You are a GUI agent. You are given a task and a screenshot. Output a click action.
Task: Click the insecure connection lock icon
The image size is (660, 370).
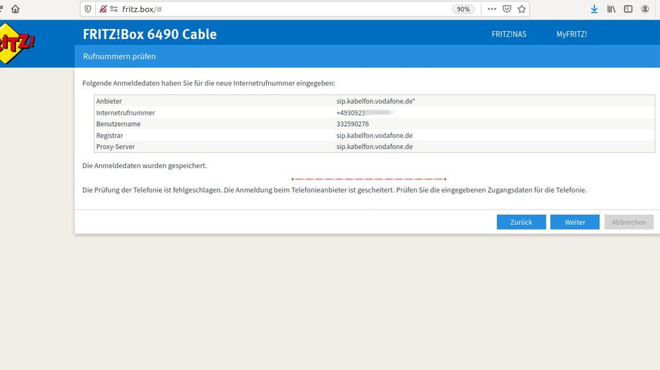click(x=102, y=9)
